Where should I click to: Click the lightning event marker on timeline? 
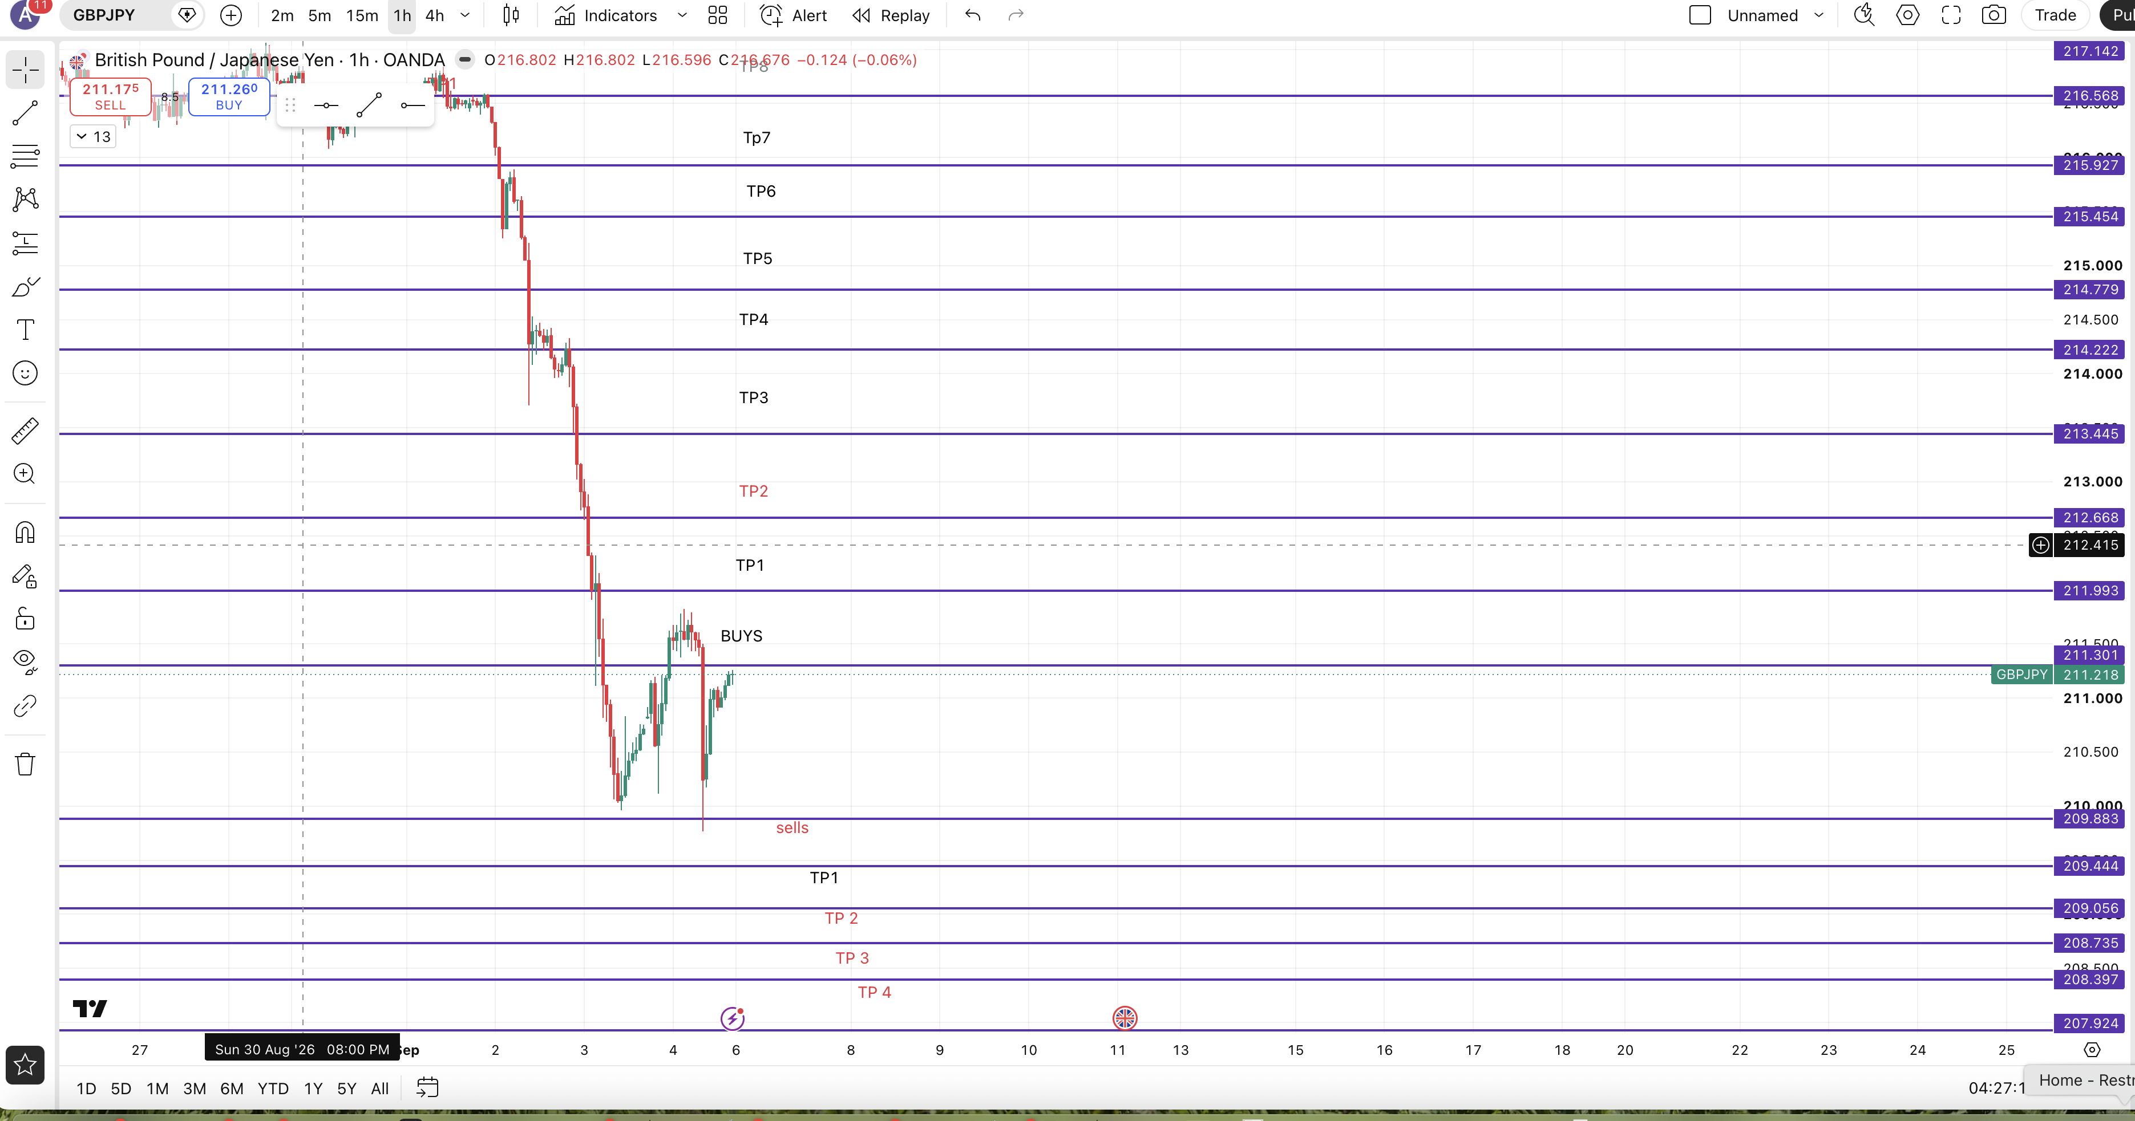pos(733,1018)
